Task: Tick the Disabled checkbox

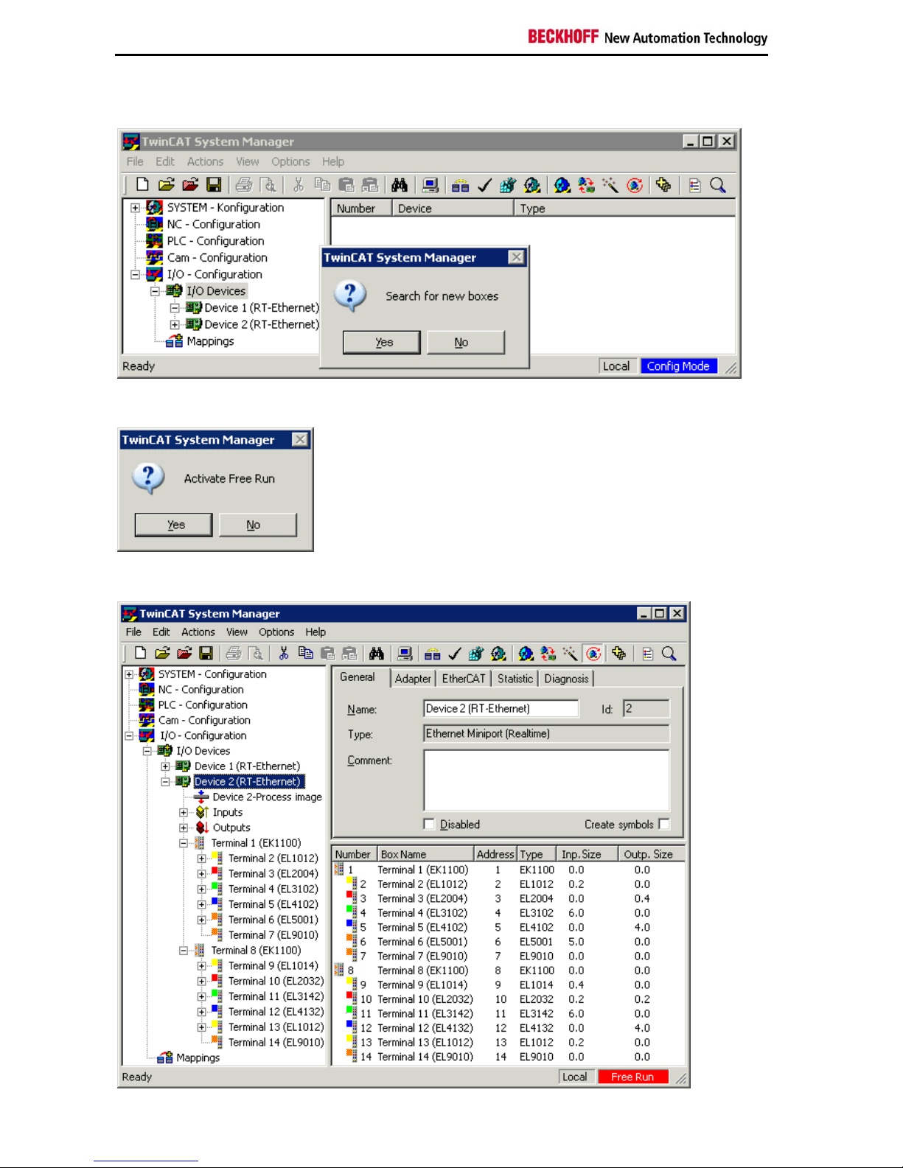Action: pos(429,824)
